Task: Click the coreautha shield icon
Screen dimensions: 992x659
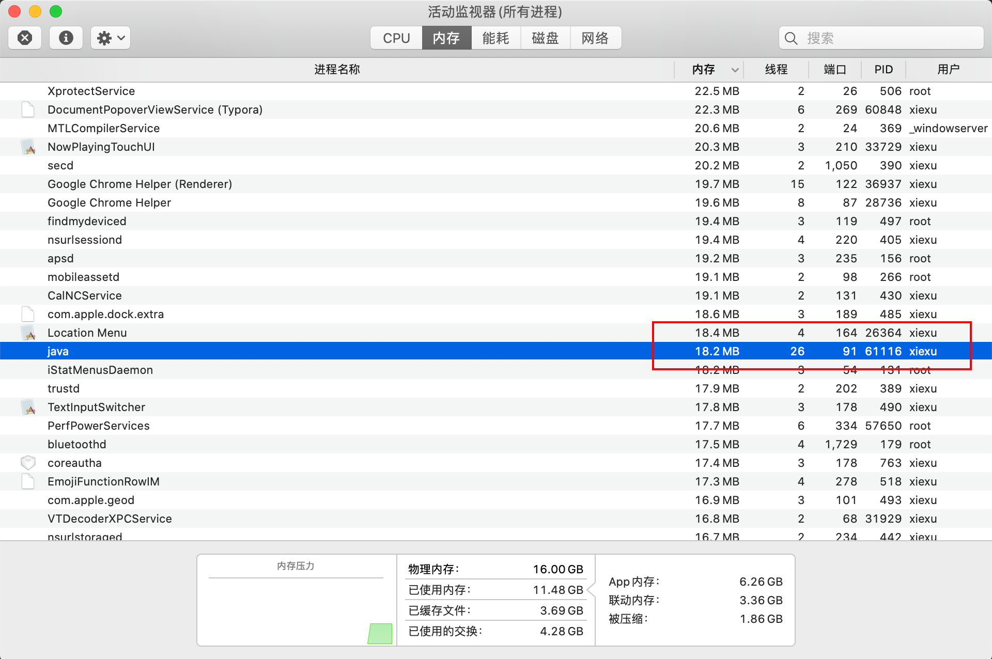Action: pyautogui.click(x=28, y=463)
